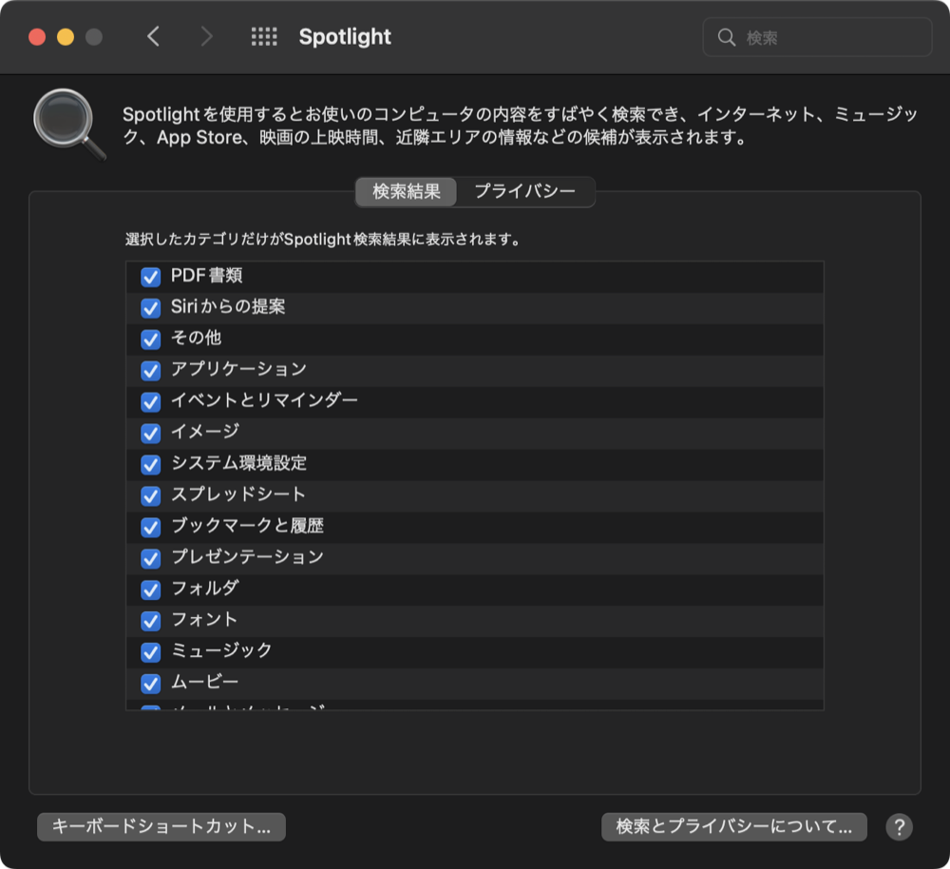Show all preferences via grid icon
This screenshot has height=869, width=950.
(x=264, y=37)
